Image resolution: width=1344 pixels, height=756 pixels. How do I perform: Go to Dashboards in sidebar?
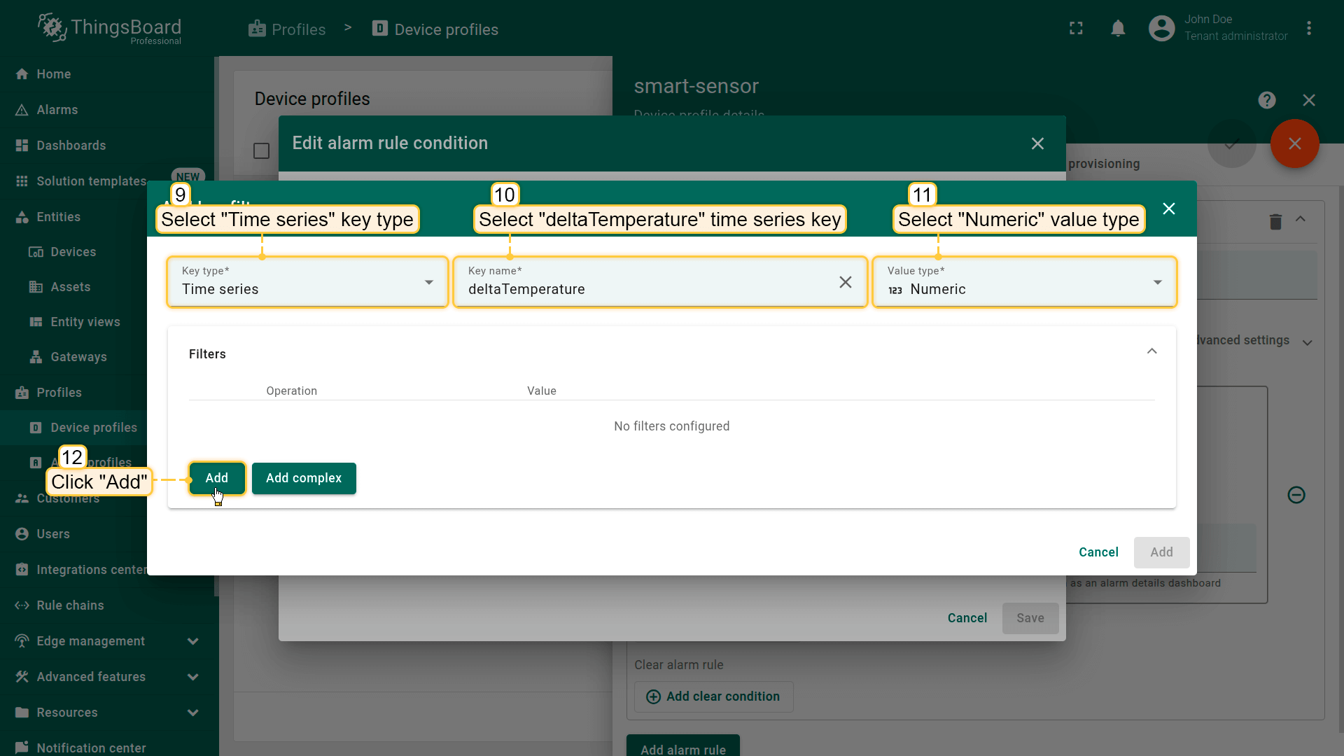[71, 146]
